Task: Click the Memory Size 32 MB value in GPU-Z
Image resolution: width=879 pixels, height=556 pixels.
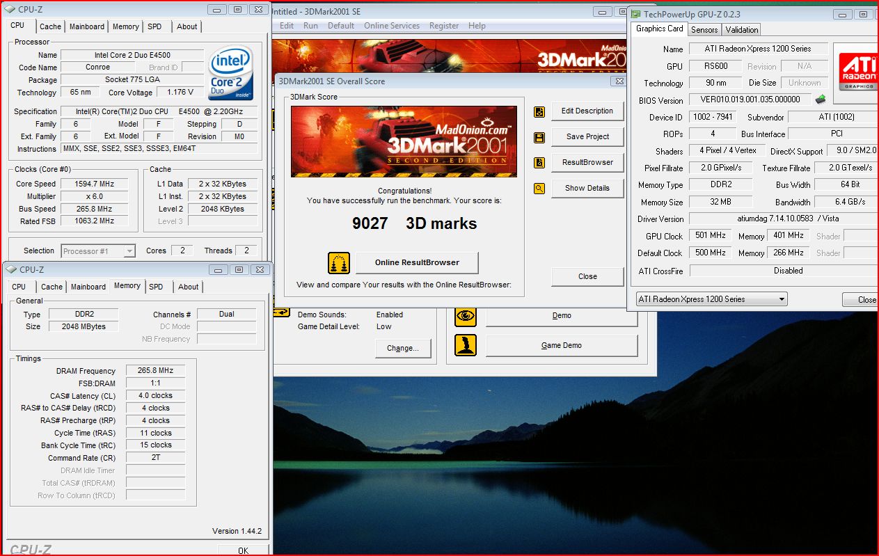Action: (x=720, y=202)
